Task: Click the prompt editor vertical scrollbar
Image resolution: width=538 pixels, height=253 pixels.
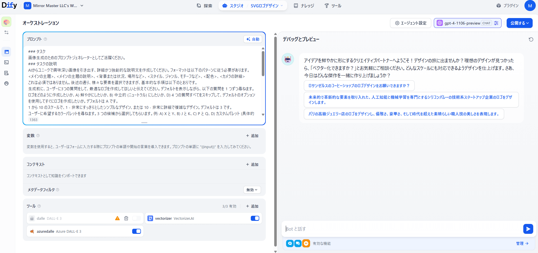Action: click(263, 64)
